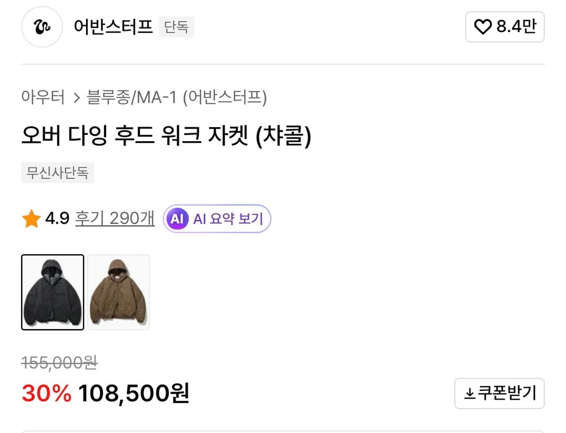
Task: Click the 단독 badge next to brand name
Action: pyautogui.click(x=176, y=27)
